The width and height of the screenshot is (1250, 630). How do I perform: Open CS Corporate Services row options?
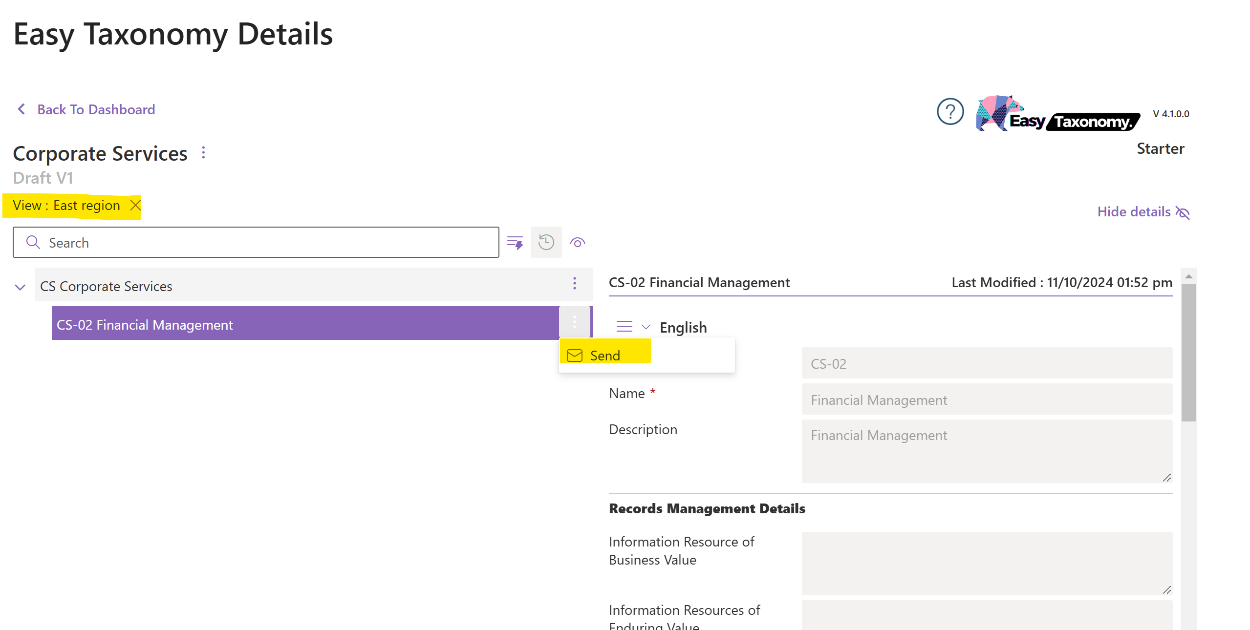pyautogui.click(x=574, y=284)
